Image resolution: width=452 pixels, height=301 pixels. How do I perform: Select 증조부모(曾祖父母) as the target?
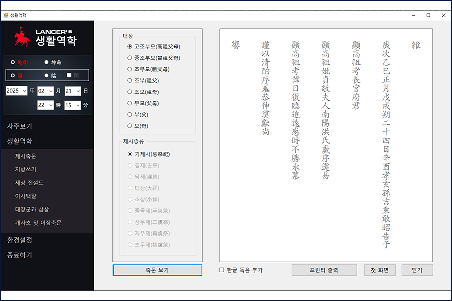coord(130,58)
